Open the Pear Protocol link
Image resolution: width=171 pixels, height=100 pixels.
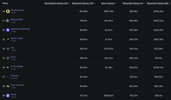point(17,85)
